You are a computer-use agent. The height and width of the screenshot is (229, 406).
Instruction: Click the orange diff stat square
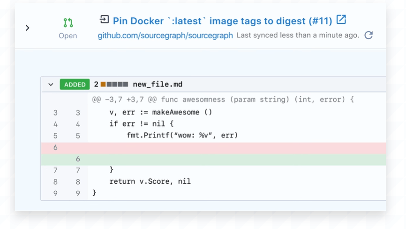pyautogui.click(x=103, y=85)
